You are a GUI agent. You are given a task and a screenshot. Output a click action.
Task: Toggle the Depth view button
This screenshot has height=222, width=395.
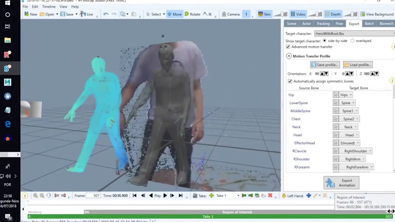(332, 14)
